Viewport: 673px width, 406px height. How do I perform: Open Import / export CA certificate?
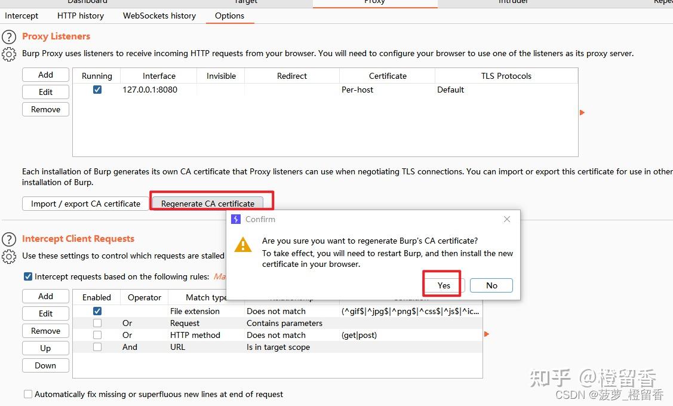coord(85,204)
